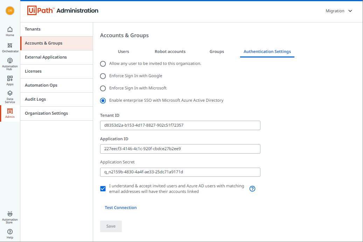Open Orchestrator from sidebar
Screen dimensions: 363x242
pos(10,48)
